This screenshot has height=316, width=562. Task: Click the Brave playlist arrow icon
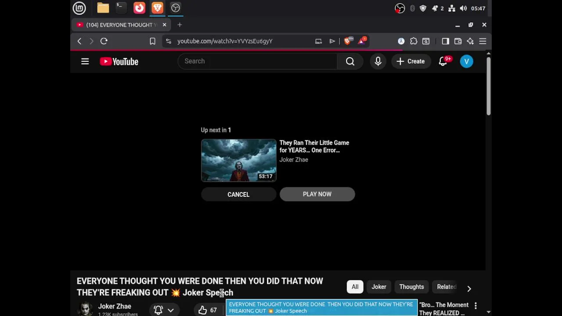click(x=332, y=41)
